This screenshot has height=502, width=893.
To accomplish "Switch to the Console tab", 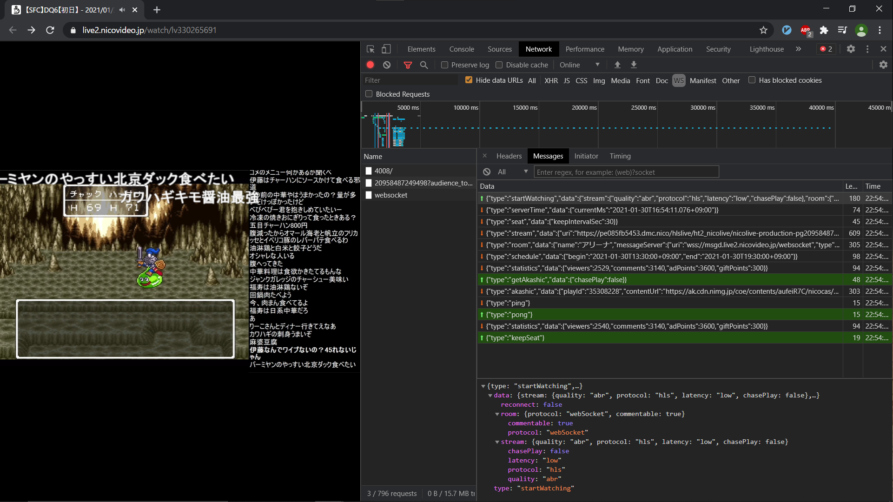I will point(462,49).
